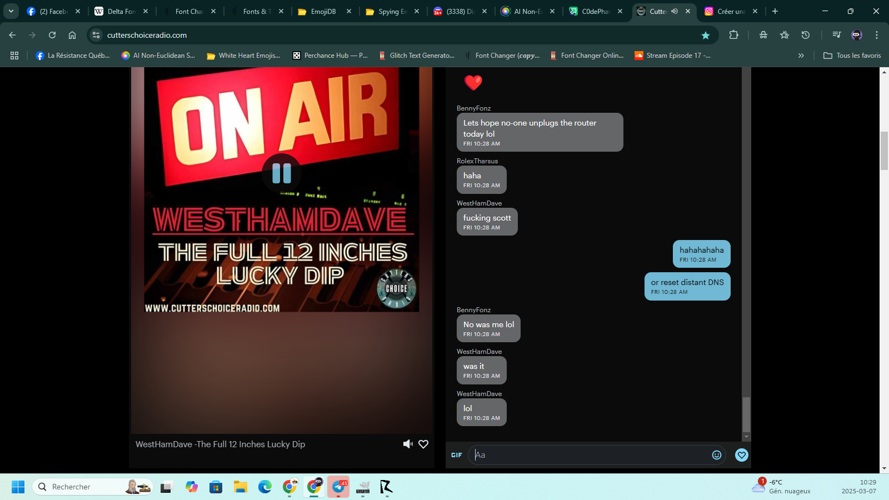Open the Chrome three-dot menu
889x500 pixels.
coord(877,35)
